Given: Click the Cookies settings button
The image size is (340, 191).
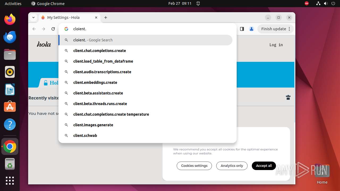Looking at the screenshot, I should coord(194,166).
